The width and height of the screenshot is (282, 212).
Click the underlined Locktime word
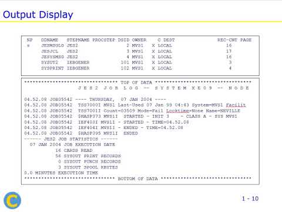pyautogui.click(x=177, y=111)
